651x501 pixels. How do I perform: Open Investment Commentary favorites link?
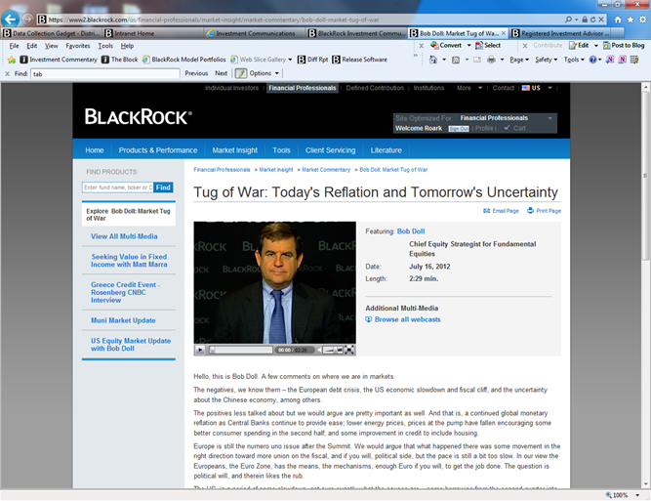(x=59, y=60)
